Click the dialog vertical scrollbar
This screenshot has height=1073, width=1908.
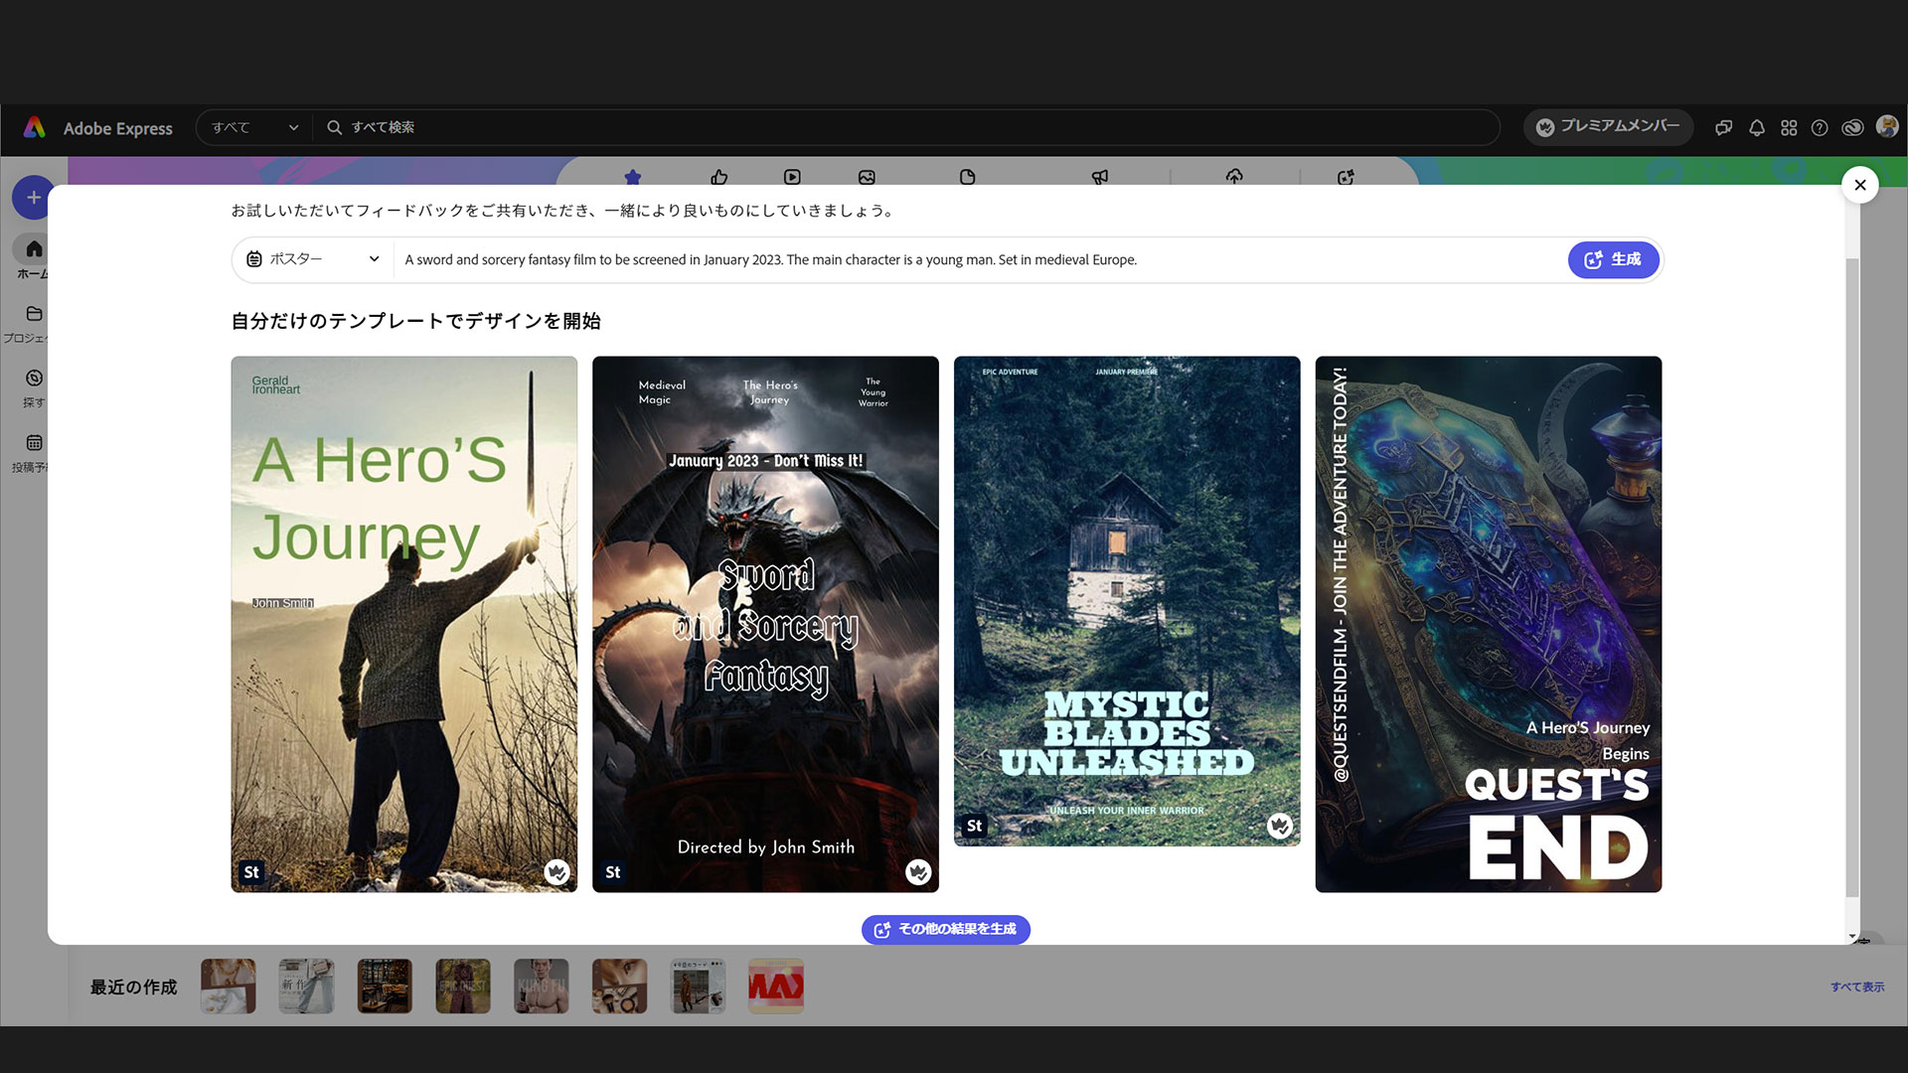(1851, 576)
